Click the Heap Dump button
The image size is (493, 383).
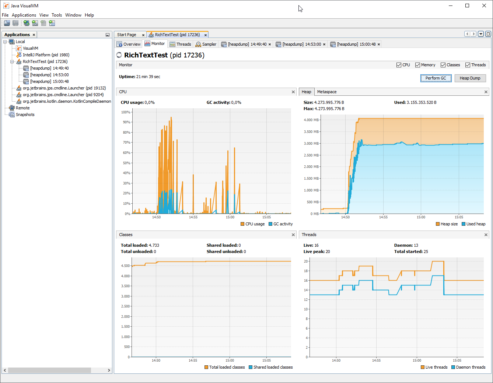(x=470, y=78)
